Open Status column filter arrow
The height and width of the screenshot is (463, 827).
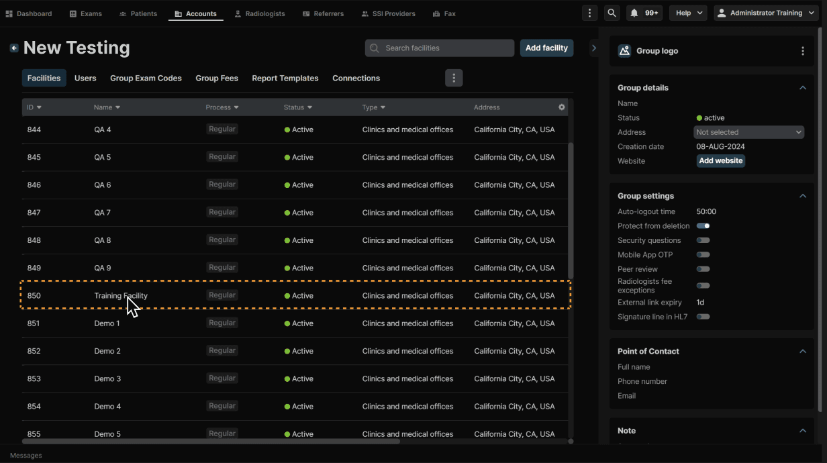309,107
